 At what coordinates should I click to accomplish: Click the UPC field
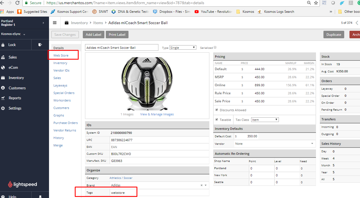(x=159, y=140)
